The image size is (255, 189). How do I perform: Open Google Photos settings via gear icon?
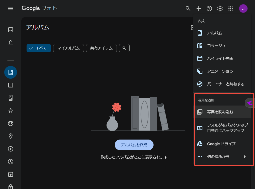[220, 9]
